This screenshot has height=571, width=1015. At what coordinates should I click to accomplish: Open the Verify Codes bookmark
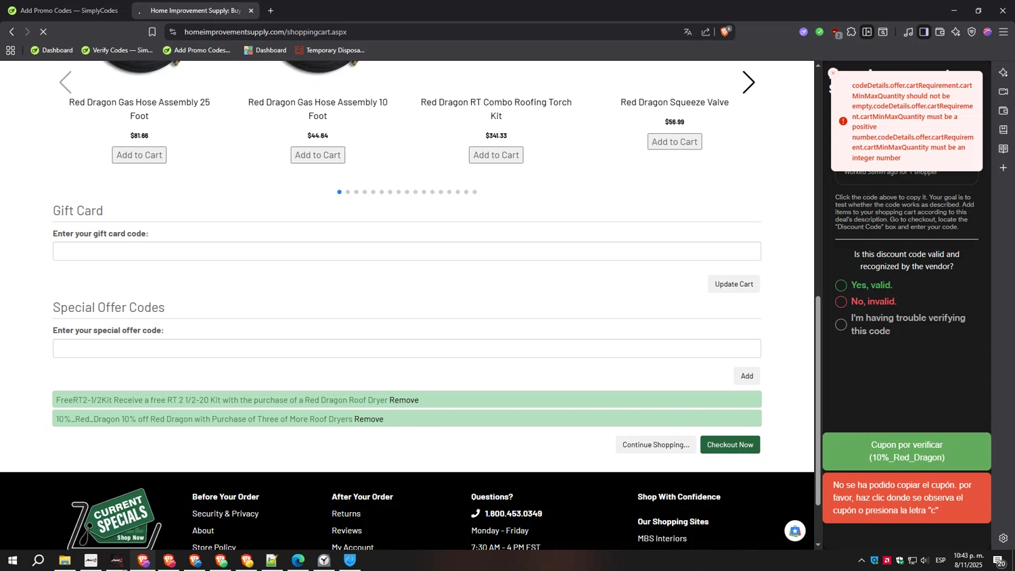coord(117,50)
